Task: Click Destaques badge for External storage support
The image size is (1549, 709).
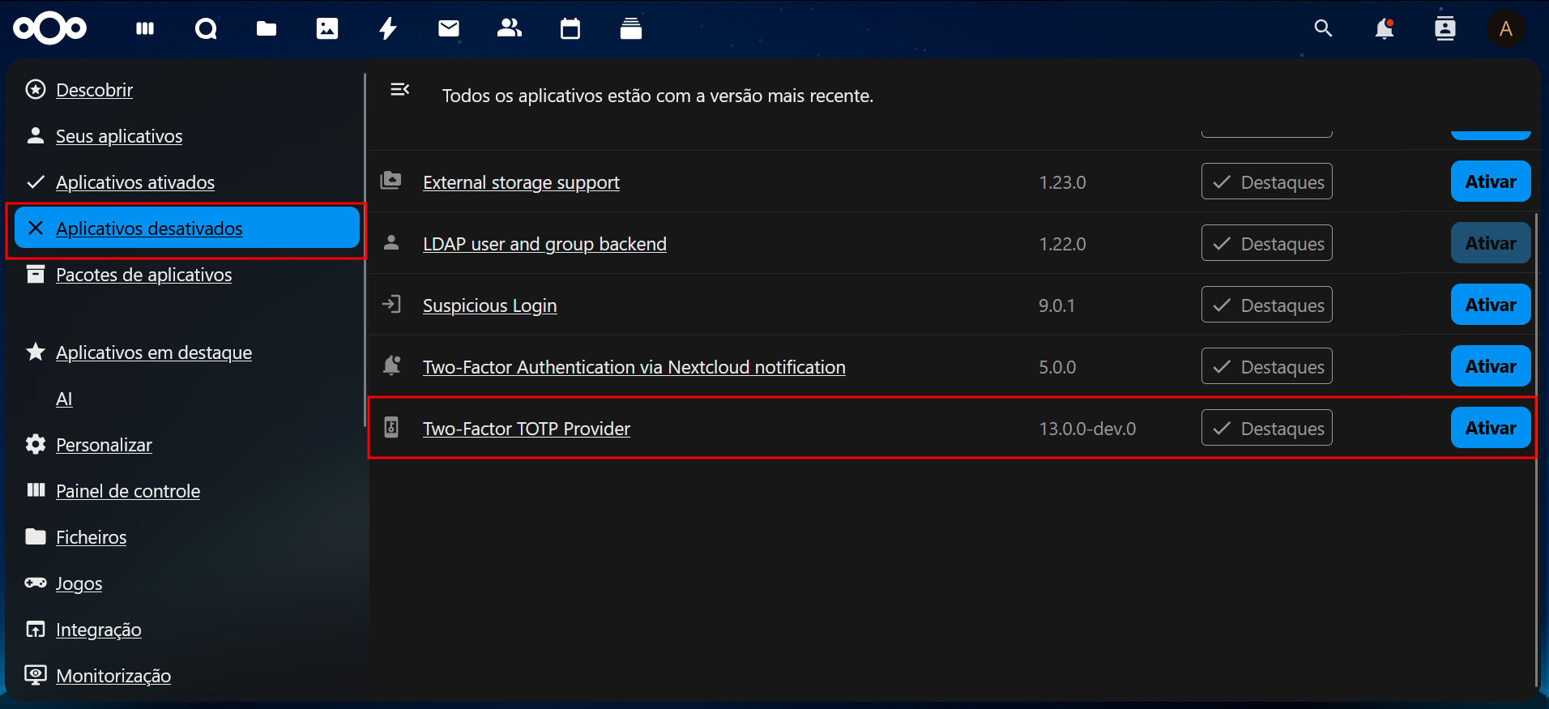Action: [1267, 182]
